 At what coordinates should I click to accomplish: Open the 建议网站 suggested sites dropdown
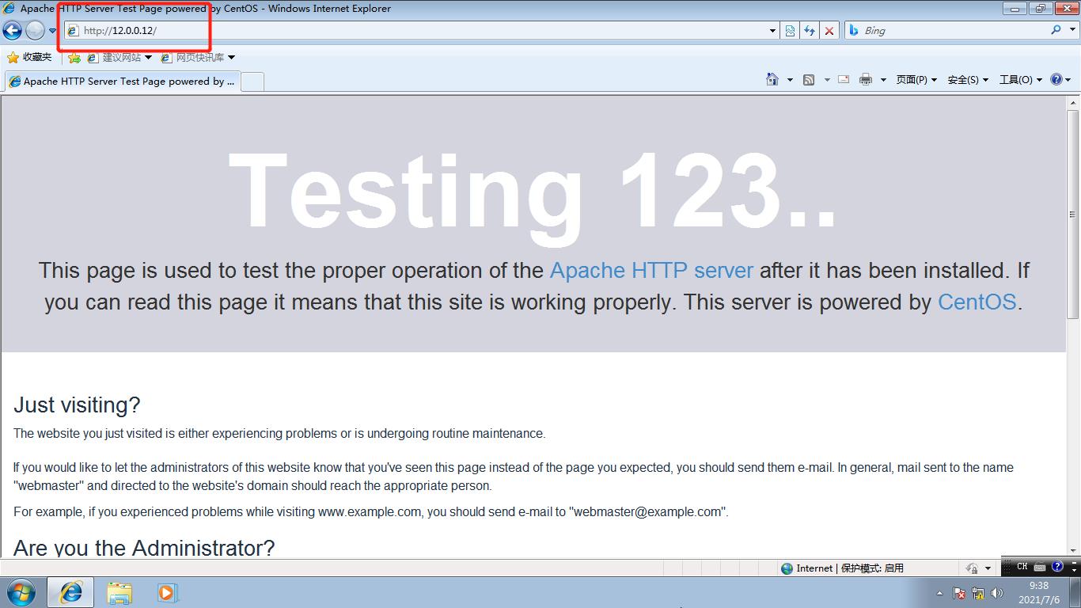pos(119,57)
